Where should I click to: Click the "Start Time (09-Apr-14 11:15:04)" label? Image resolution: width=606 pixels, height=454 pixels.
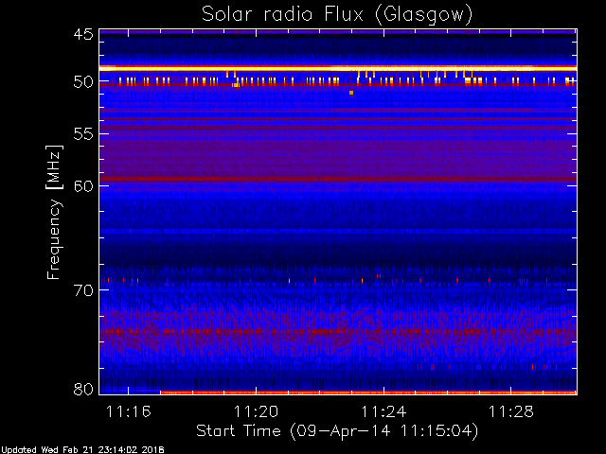point(337,431)
